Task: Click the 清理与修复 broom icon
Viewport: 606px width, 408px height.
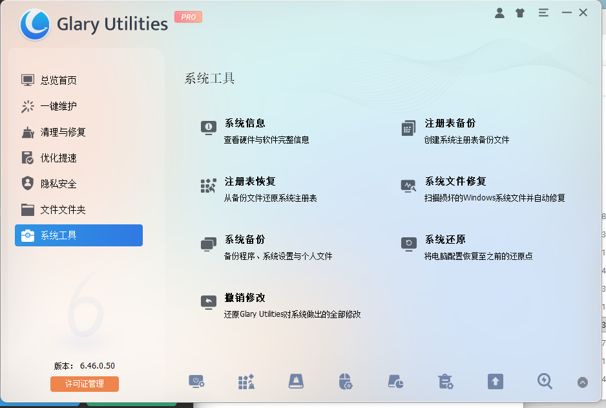Action: 27,132
